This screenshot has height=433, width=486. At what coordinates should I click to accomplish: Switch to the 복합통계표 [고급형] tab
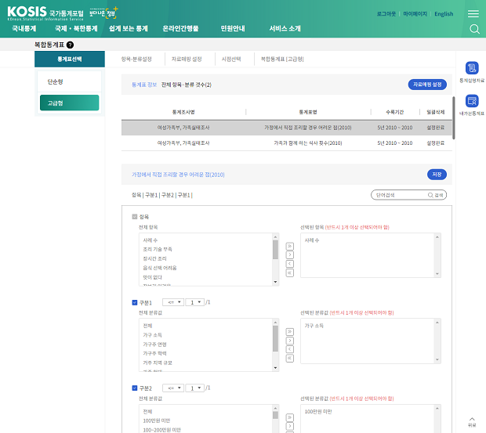tap(282, 59)
